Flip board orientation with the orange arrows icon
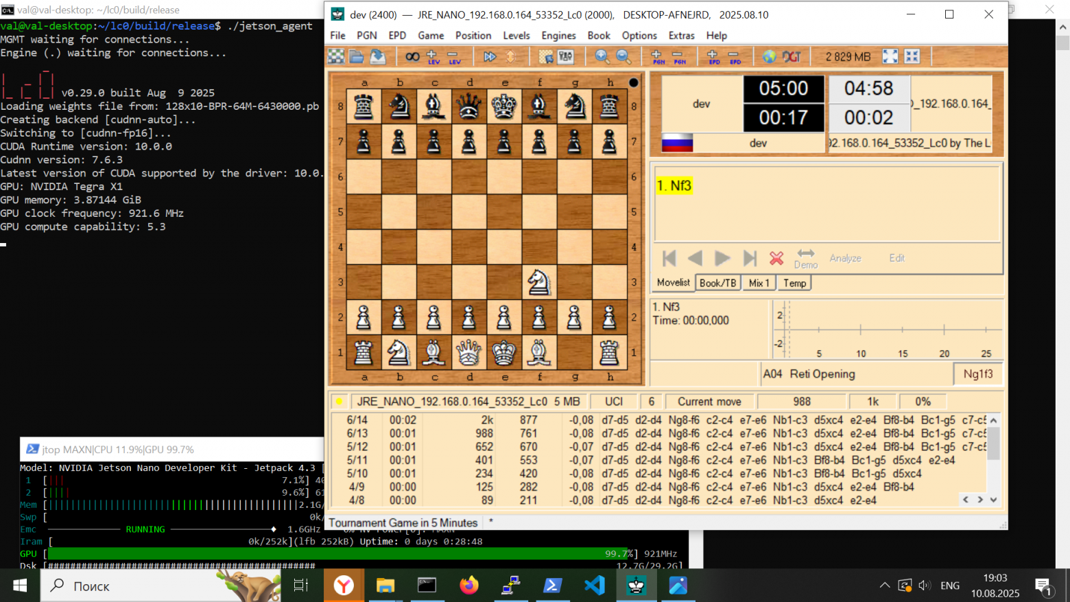Viewport: 1070px width, 602px height. [512, 56]
